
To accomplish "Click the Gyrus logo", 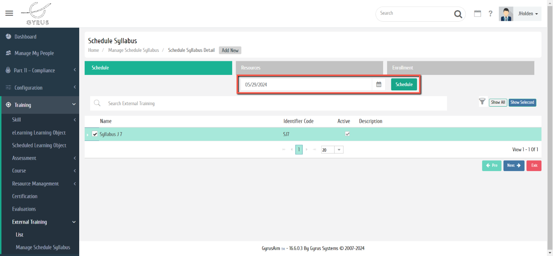I will point(36,14).
